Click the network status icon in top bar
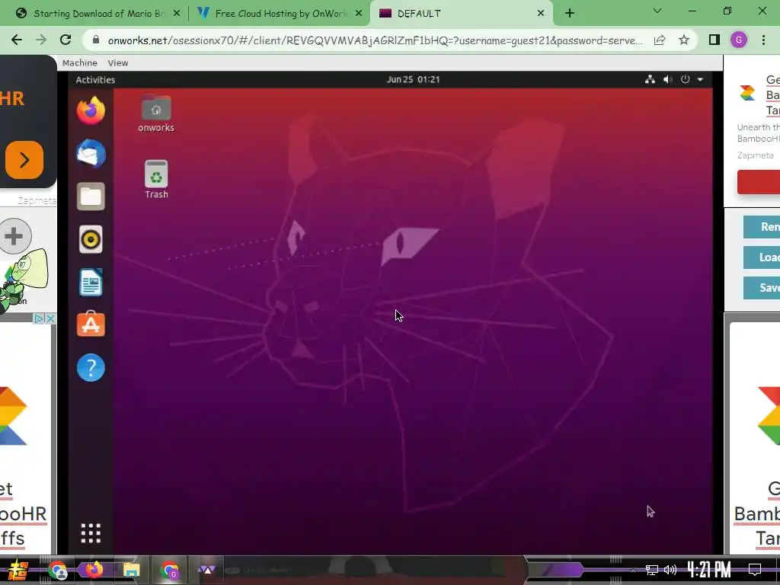 pyautogui.click(x=650, y=79)
